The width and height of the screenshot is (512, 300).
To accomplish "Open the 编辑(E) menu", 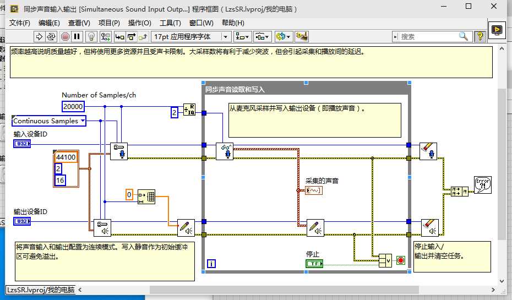I will [49, 23].
